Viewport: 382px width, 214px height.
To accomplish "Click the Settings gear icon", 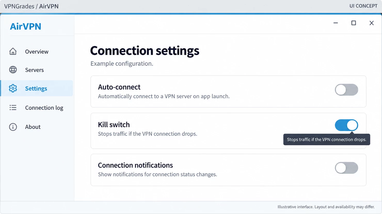I will click(13, 88).
